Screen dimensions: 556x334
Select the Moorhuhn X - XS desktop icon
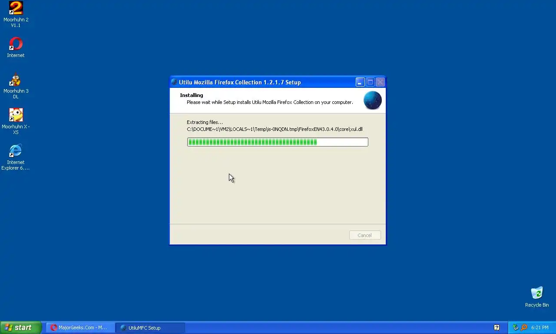(x=16, y=121)
